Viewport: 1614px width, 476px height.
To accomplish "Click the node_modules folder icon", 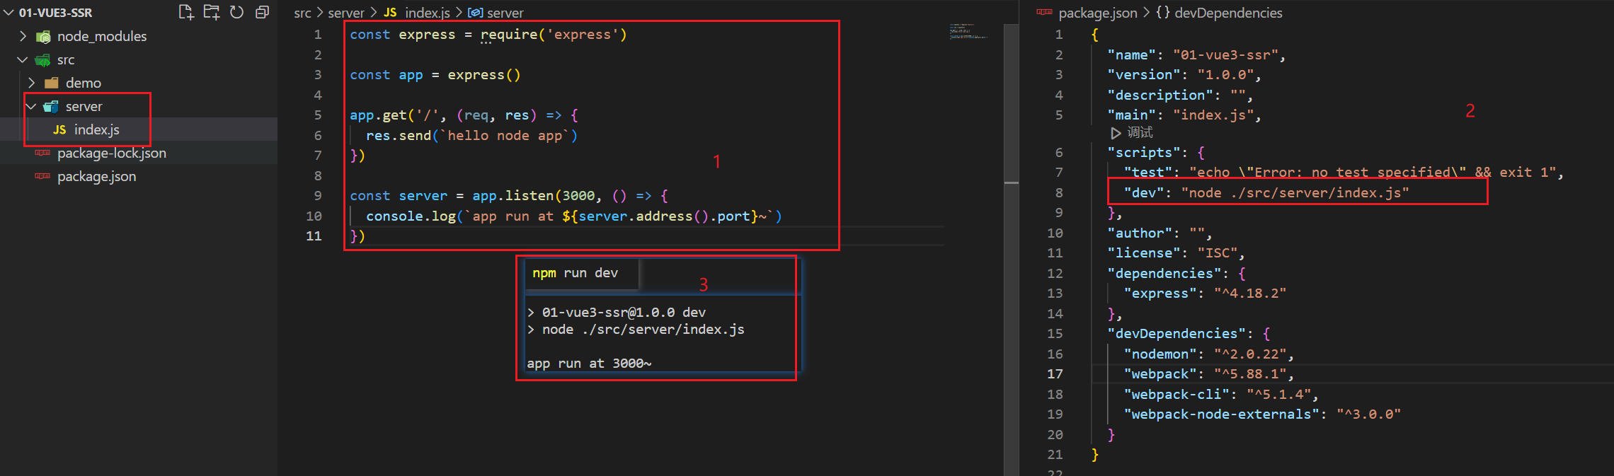I will click(43, 37).
